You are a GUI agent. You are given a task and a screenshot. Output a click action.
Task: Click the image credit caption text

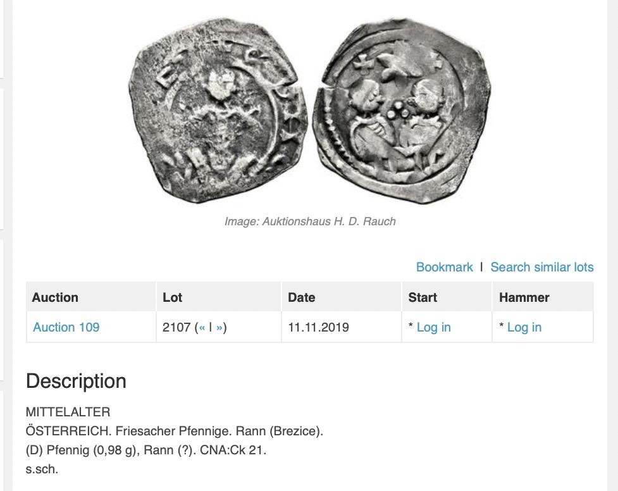click(x=310, y=221)
